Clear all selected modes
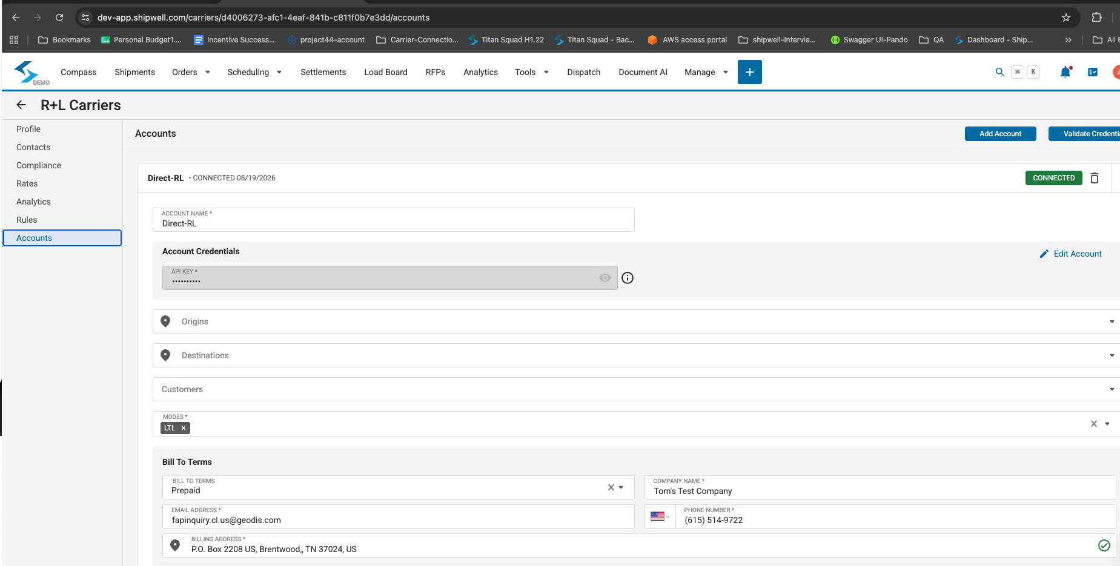The height and width of the screenshot is (566, 1120). pos(1094,424)
